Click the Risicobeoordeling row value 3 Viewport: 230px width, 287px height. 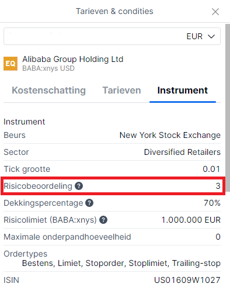[218, 186]
